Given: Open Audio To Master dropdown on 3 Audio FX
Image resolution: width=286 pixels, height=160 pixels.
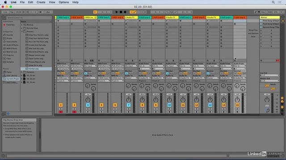Looking at the screenshot, I should 131,78.
